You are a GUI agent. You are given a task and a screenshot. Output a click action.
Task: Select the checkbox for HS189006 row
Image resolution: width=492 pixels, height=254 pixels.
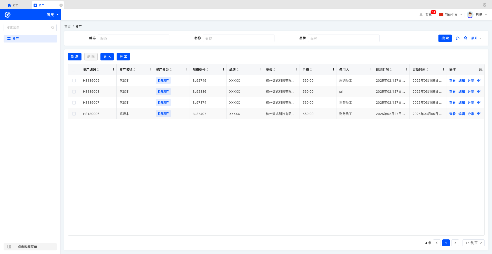74,114
